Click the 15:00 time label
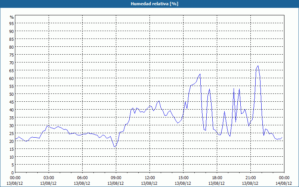This screenshot has height=187, width=299. pyautogui.click(x=183, y=178)
